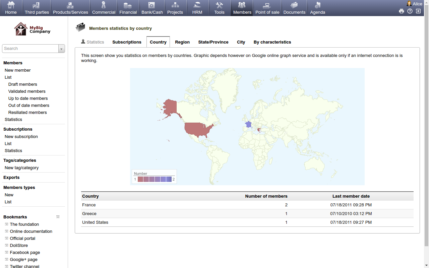Screen dimensions: 429x268
Task: Open the Tools wrench icon
Action: click(219, 5)
